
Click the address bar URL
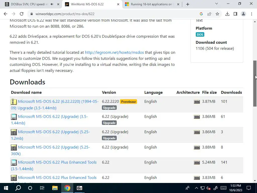(65, 14)
